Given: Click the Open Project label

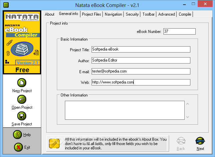Looking at the screenshot, I should tap(22, 107).
